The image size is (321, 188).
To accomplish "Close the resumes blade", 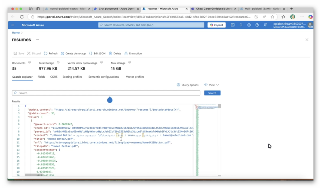I will click(307, 40).
